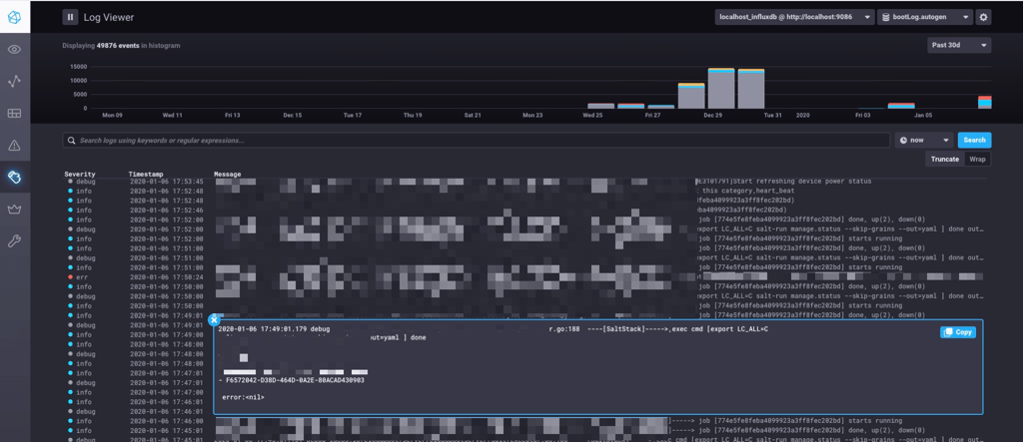Screen dimensions: 1023x442
Task: Copy the expanded log message
Action: point(958,332)
